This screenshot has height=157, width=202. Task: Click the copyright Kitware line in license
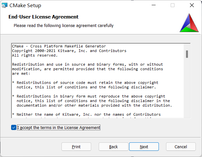pyautogui.click(x=69, y=51)
